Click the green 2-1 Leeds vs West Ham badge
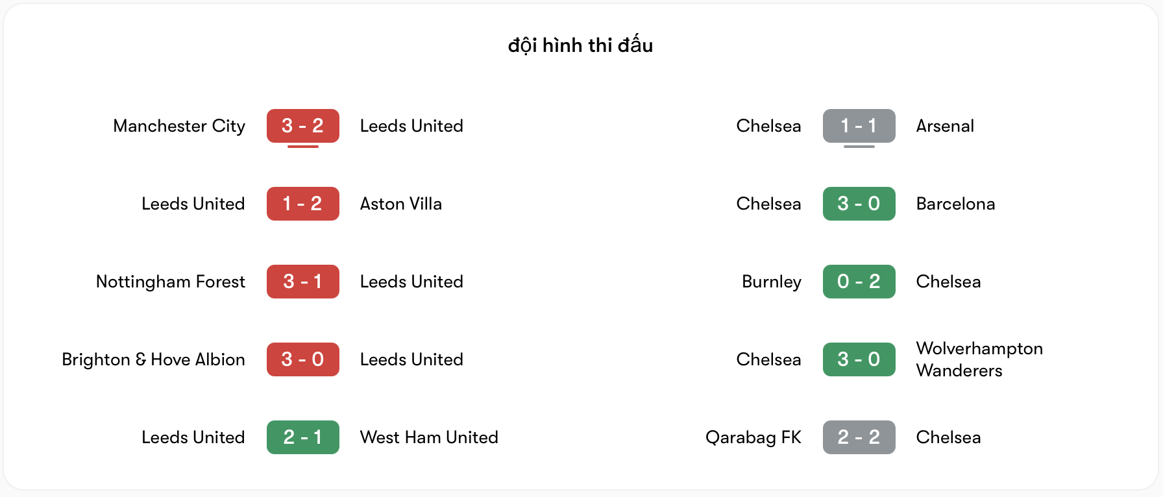Screen dimensions: 1163x497 click(302, 437)
